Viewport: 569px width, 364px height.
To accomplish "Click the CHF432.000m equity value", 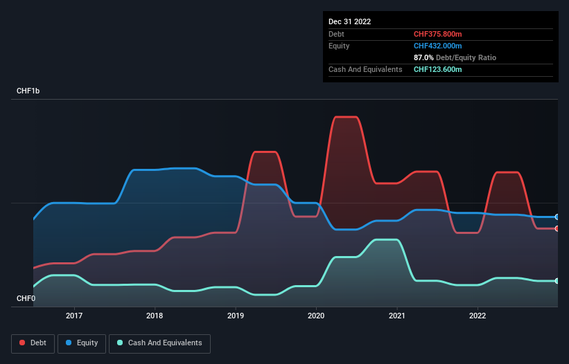I will pos(437,46).
